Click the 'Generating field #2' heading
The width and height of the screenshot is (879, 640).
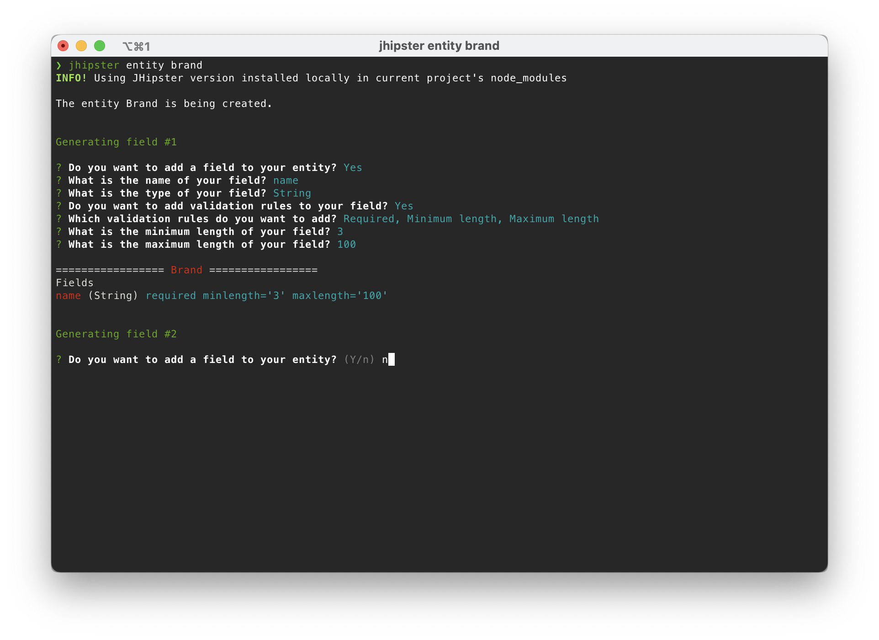[x=116, y=334]
